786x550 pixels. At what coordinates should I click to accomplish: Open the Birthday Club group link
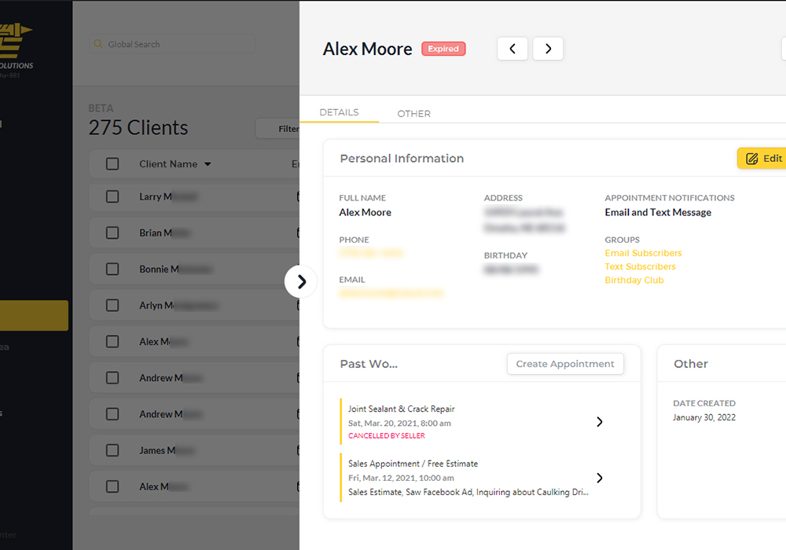click(x=634, y=280)
